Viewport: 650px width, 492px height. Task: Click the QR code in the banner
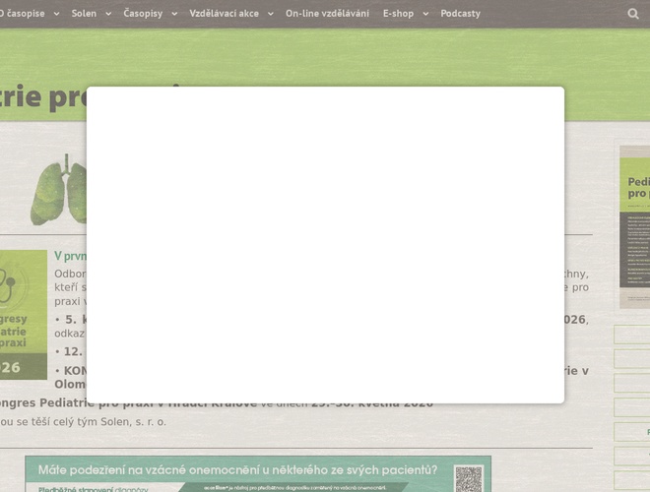tap(469, 478)
